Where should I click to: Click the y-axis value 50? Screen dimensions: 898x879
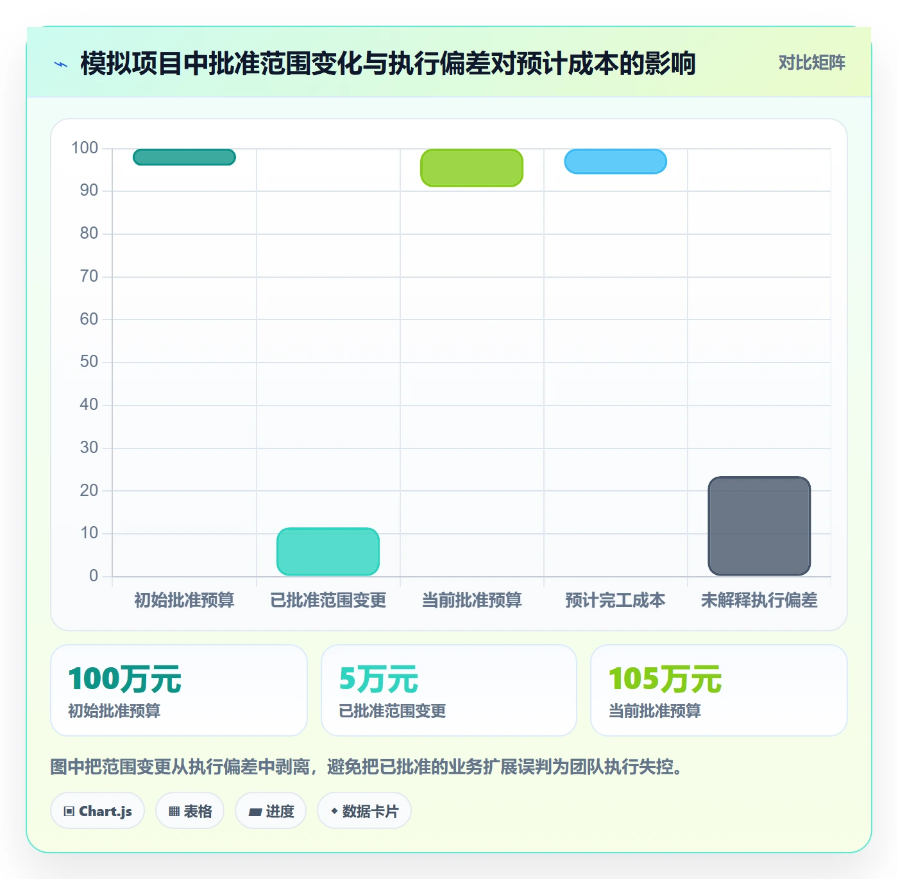tap(89, 362)
